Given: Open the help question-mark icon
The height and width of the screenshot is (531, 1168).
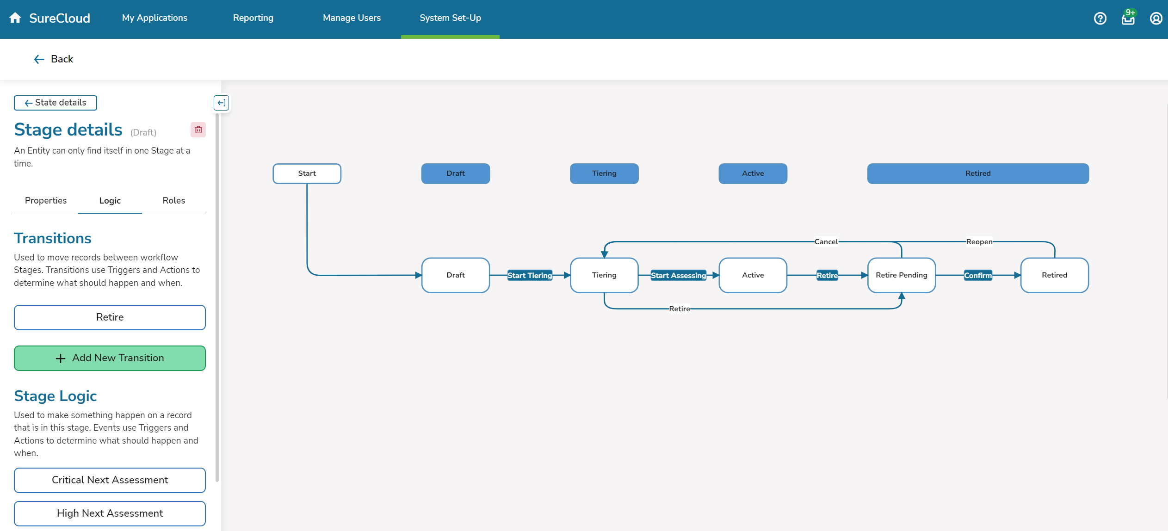Looking at the screenshot, I should point(1100,18).
